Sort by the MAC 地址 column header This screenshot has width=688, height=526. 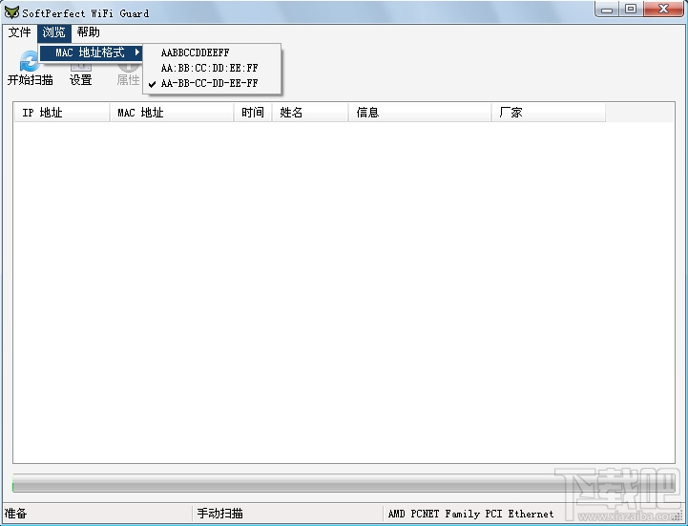click(172, 113)
